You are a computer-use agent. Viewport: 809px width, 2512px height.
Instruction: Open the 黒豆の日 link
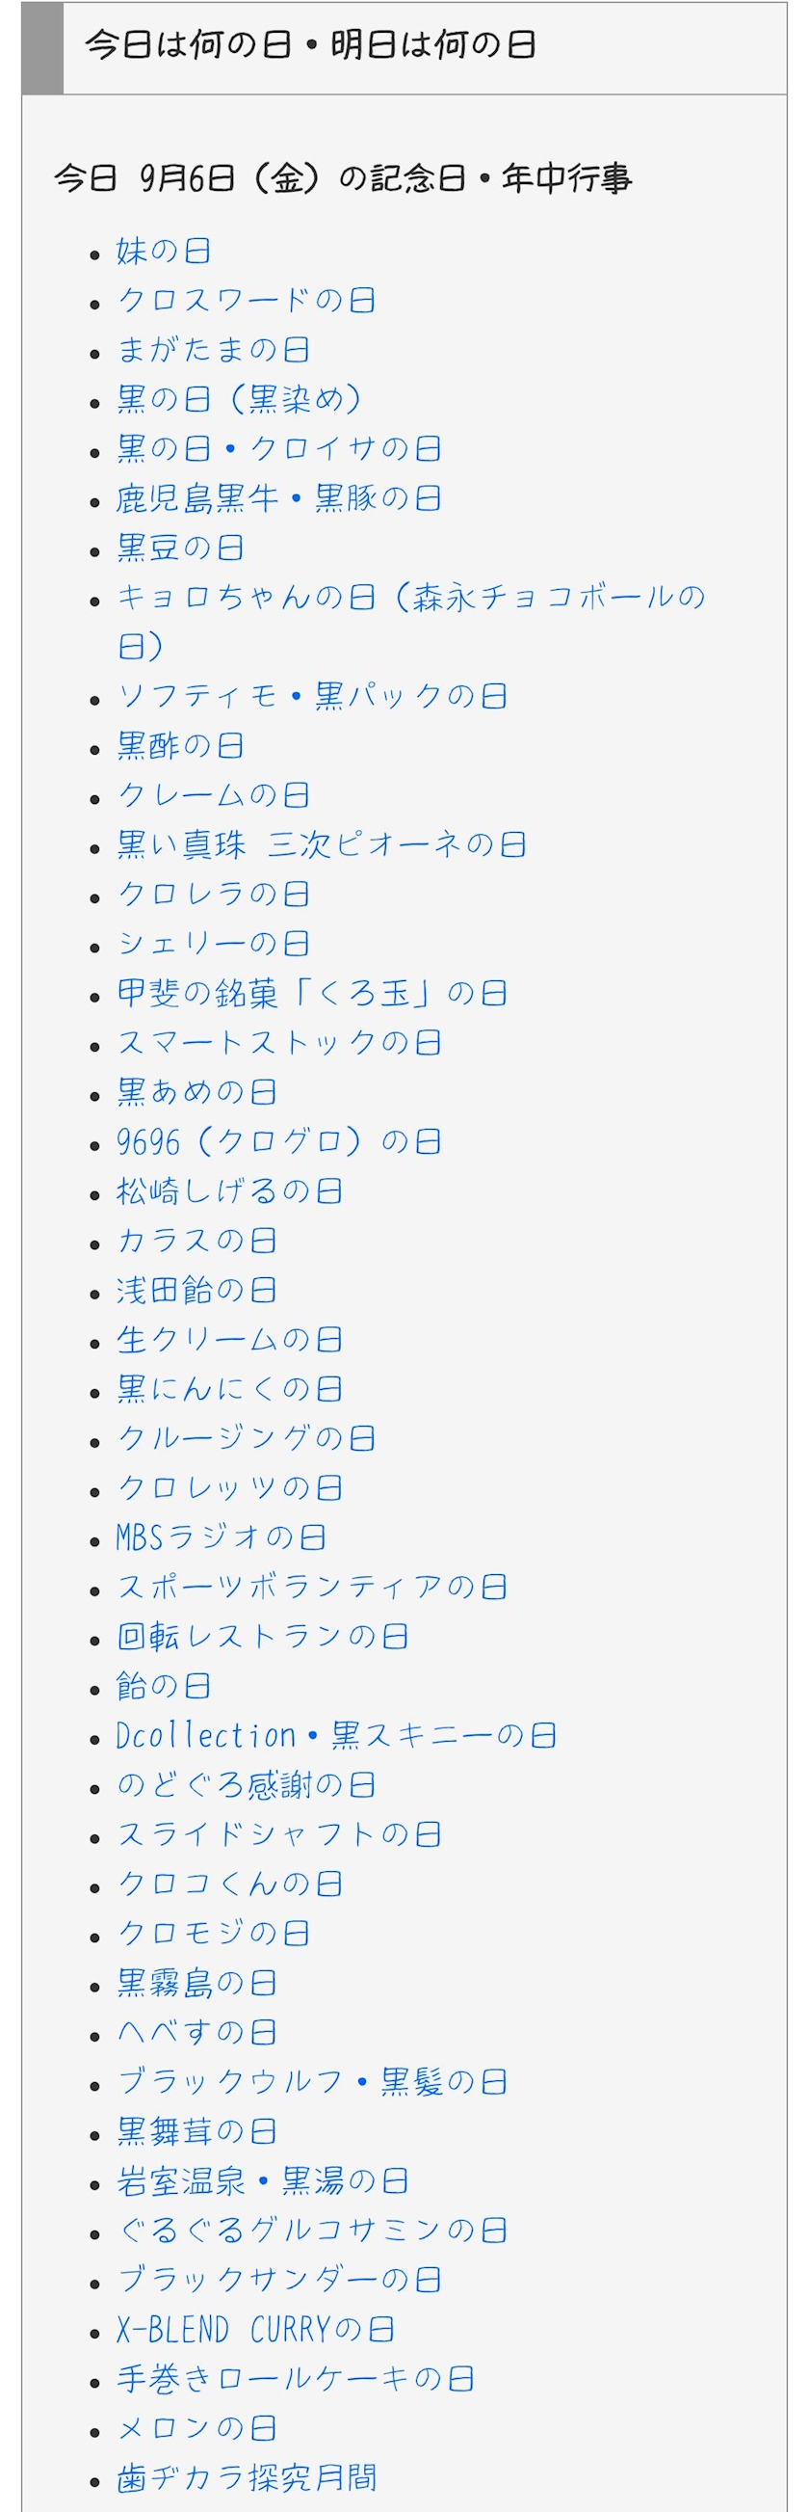(x=180, y=548)
